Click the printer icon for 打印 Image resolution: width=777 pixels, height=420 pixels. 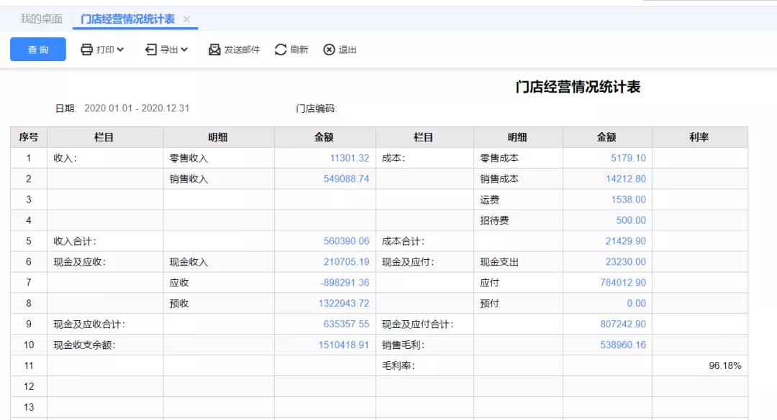(87, 50)
